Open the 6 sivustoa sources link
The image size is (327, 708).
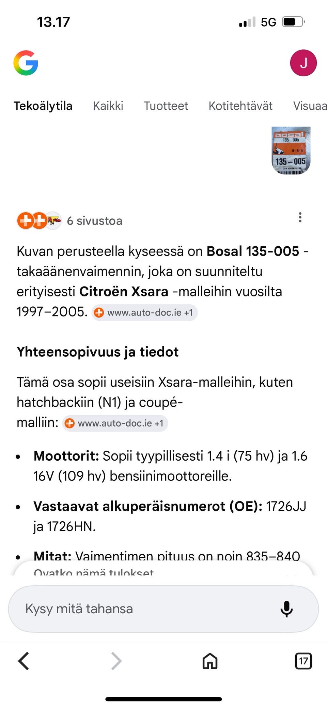click(x=95, y=220)
